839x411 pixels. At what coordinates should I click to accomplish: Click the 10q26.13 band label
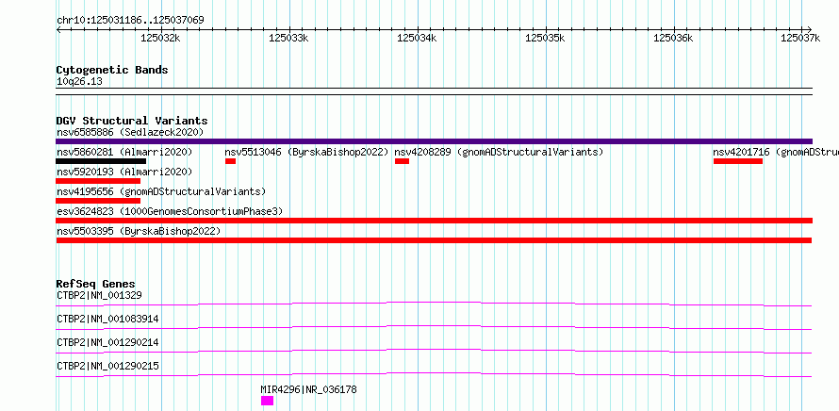pyautogui.click(x=79, y=82)
